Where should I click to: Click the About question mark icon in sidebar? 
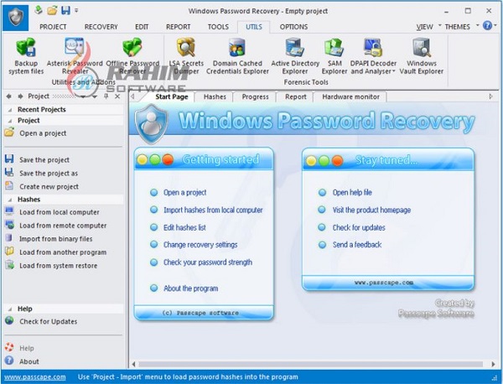9,361
